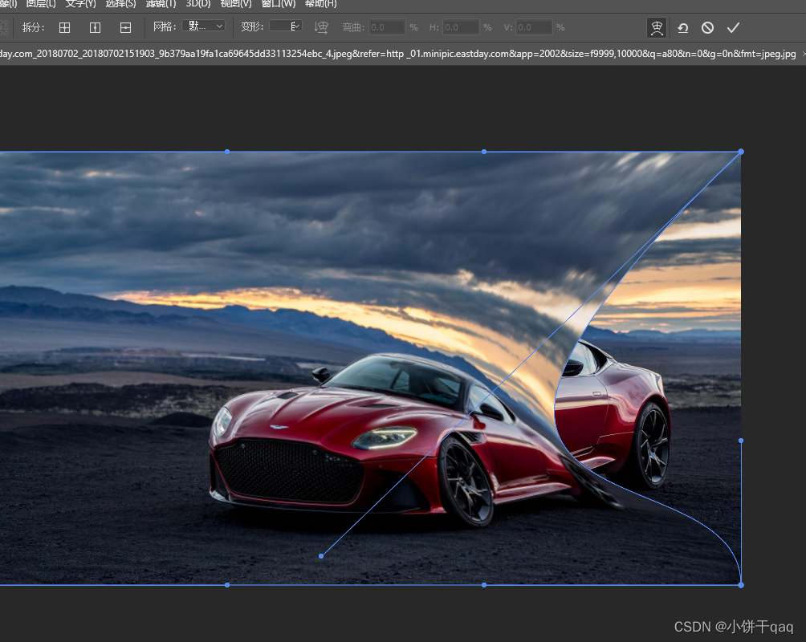
Task: Click the top-right corner warp control point
Action: coord(741,152)
